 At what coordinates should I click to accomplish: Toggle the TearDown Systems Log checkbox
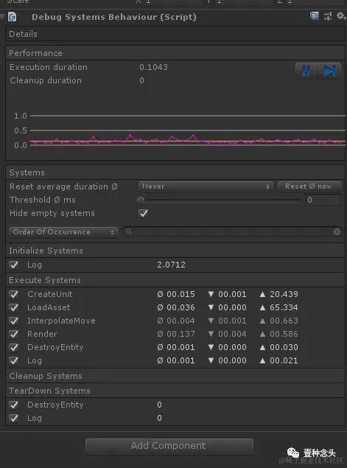[x=14, y=418]
